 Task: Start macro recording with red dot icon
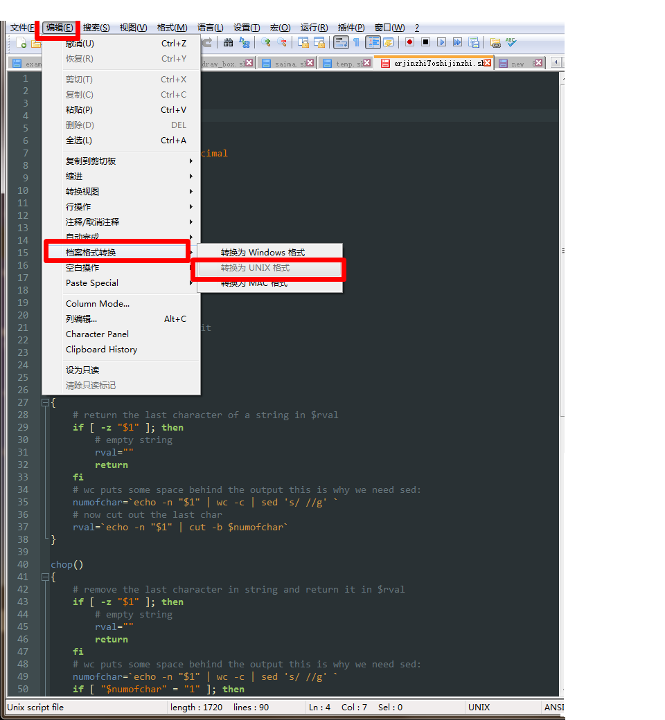[410, 42]
